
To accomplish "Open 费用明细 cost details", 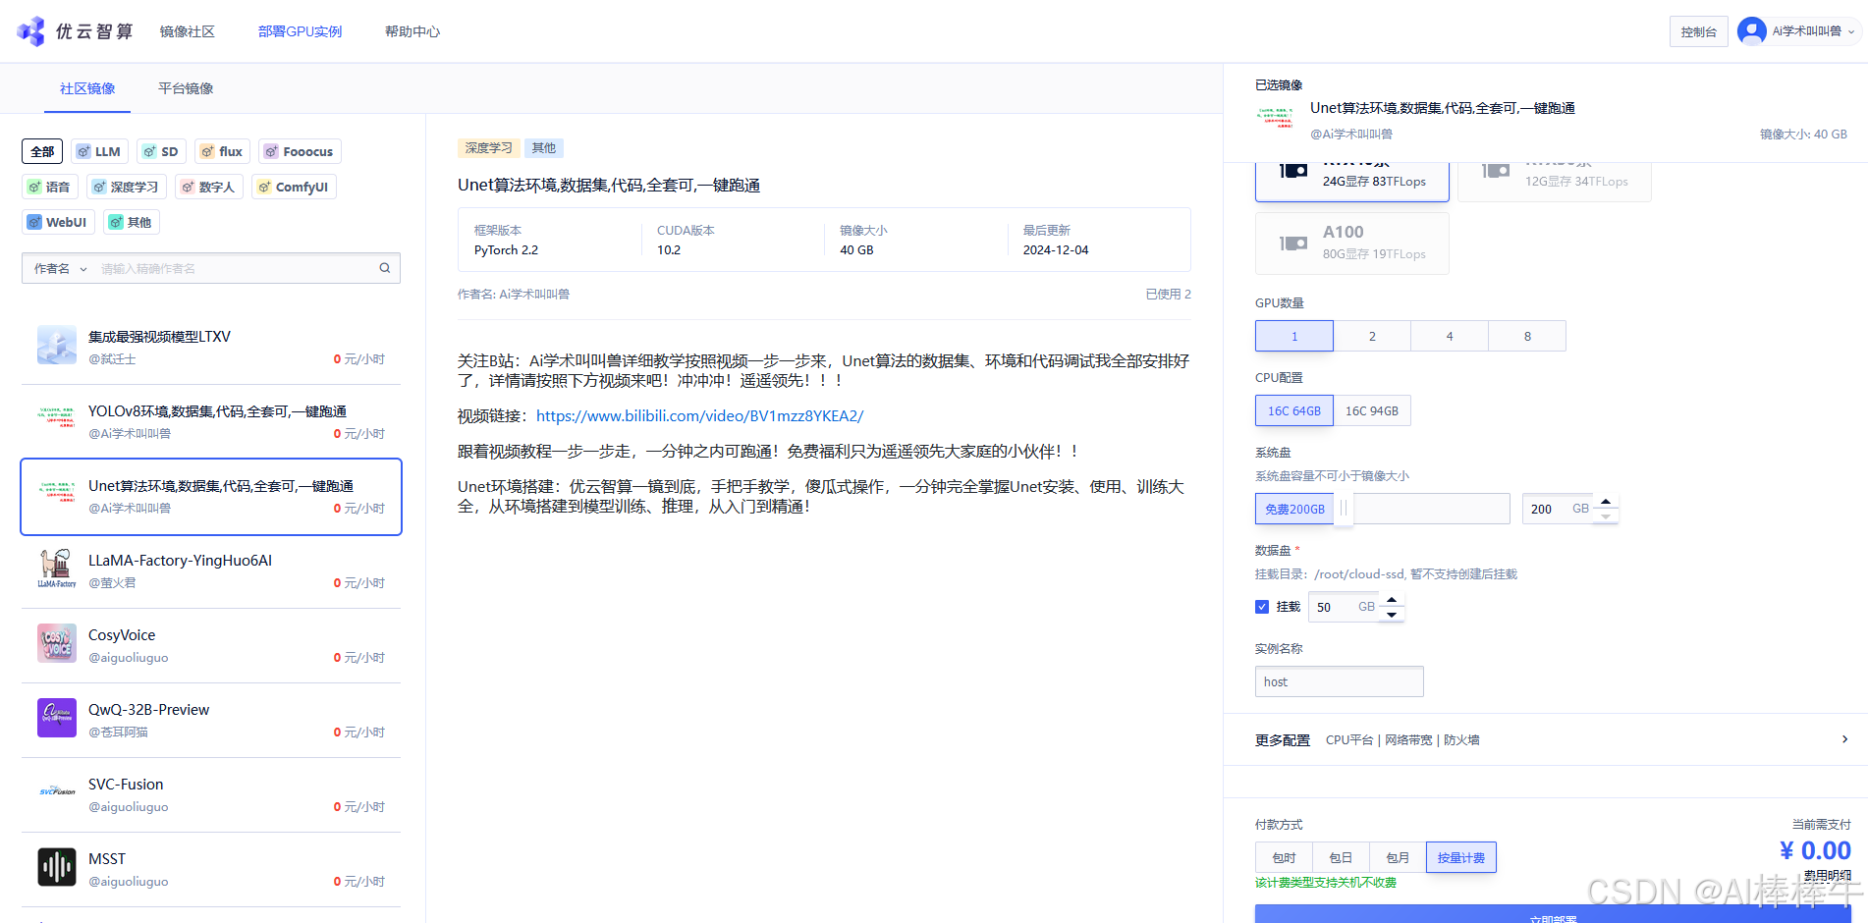I will (x=1827, y=875).
